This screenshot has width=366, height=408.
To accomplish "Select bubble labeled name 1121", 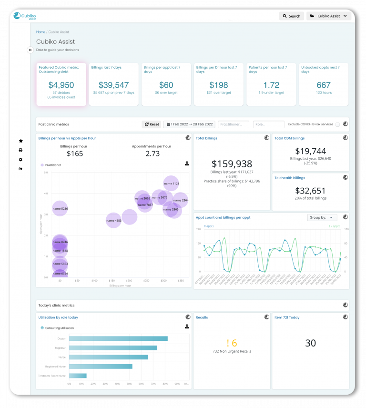I will pyautogui.click(x=171, y=184).
